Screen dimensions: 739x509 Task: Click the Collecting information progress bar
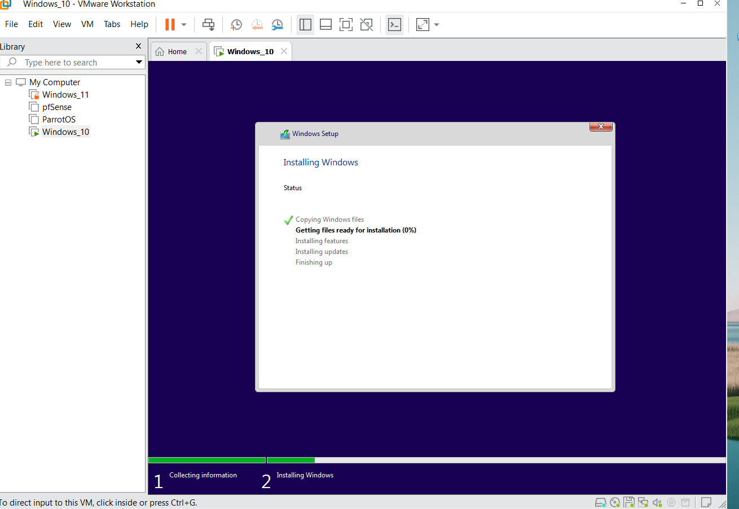(x=206, y=460)
